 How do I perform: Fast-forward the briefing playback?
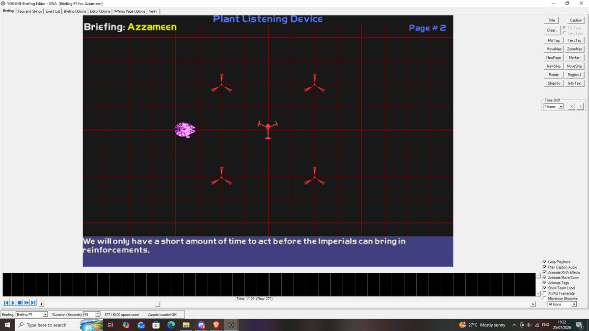pyautogui.click(x=27, y=303)
